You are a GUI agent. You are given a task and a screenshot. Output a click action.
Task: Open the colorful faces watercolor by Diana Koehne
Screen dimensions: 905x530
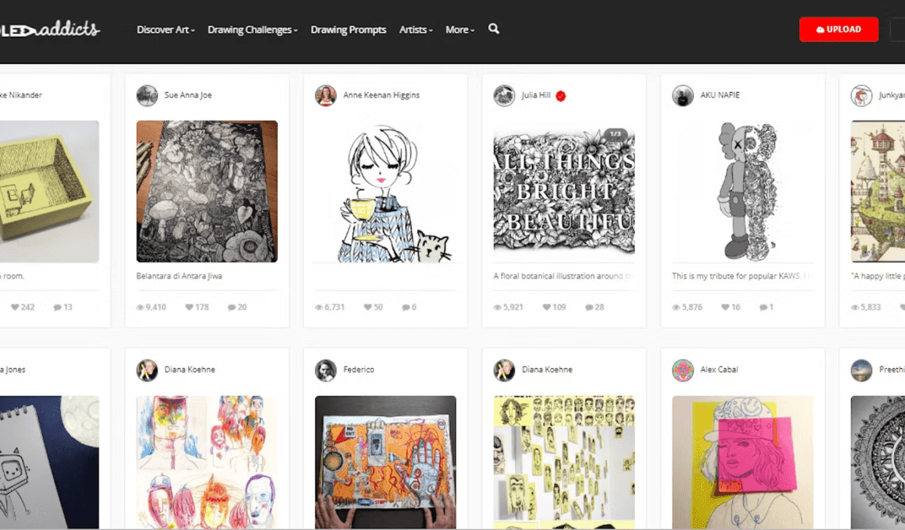pos(207,462)
